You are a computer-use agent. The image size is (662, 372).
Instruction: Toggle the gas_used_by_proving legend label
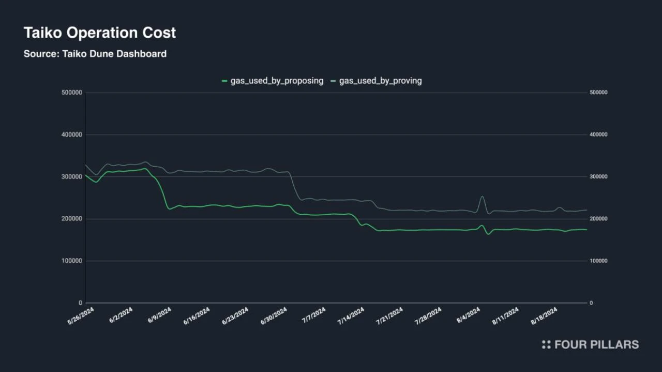380,81
